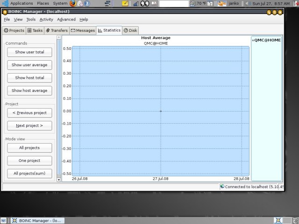Switch to the Projects tab
299x224 pixels.
tap(14, 30)
